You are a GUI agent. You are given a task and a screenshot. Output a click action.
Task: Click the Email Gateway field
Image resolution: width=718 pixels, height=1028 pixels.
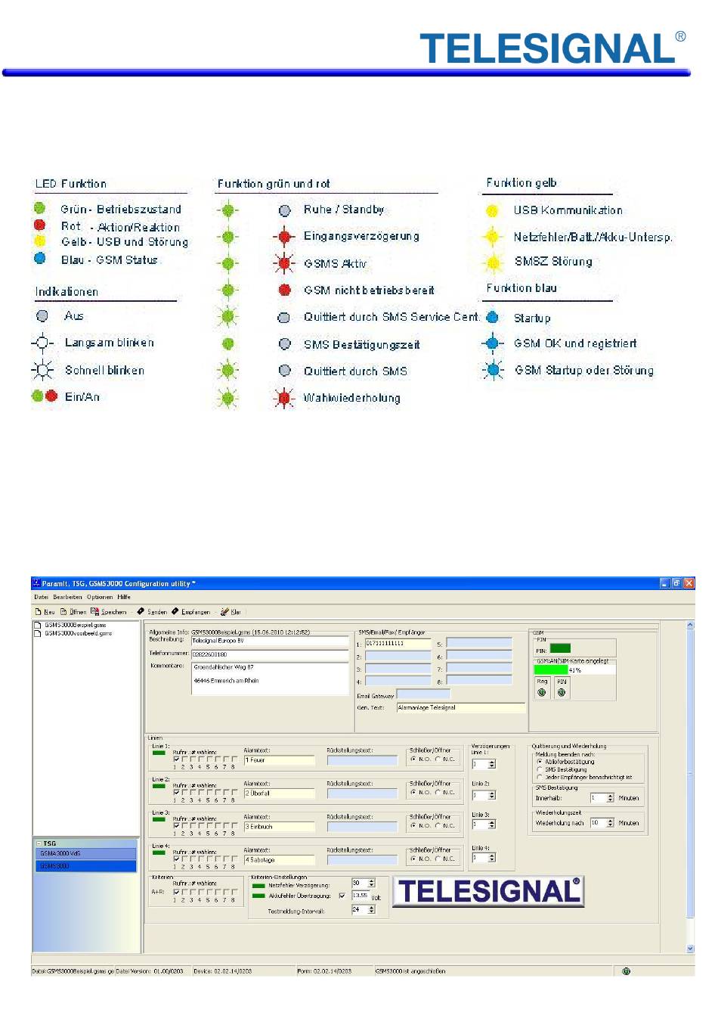tap(423, 694)
